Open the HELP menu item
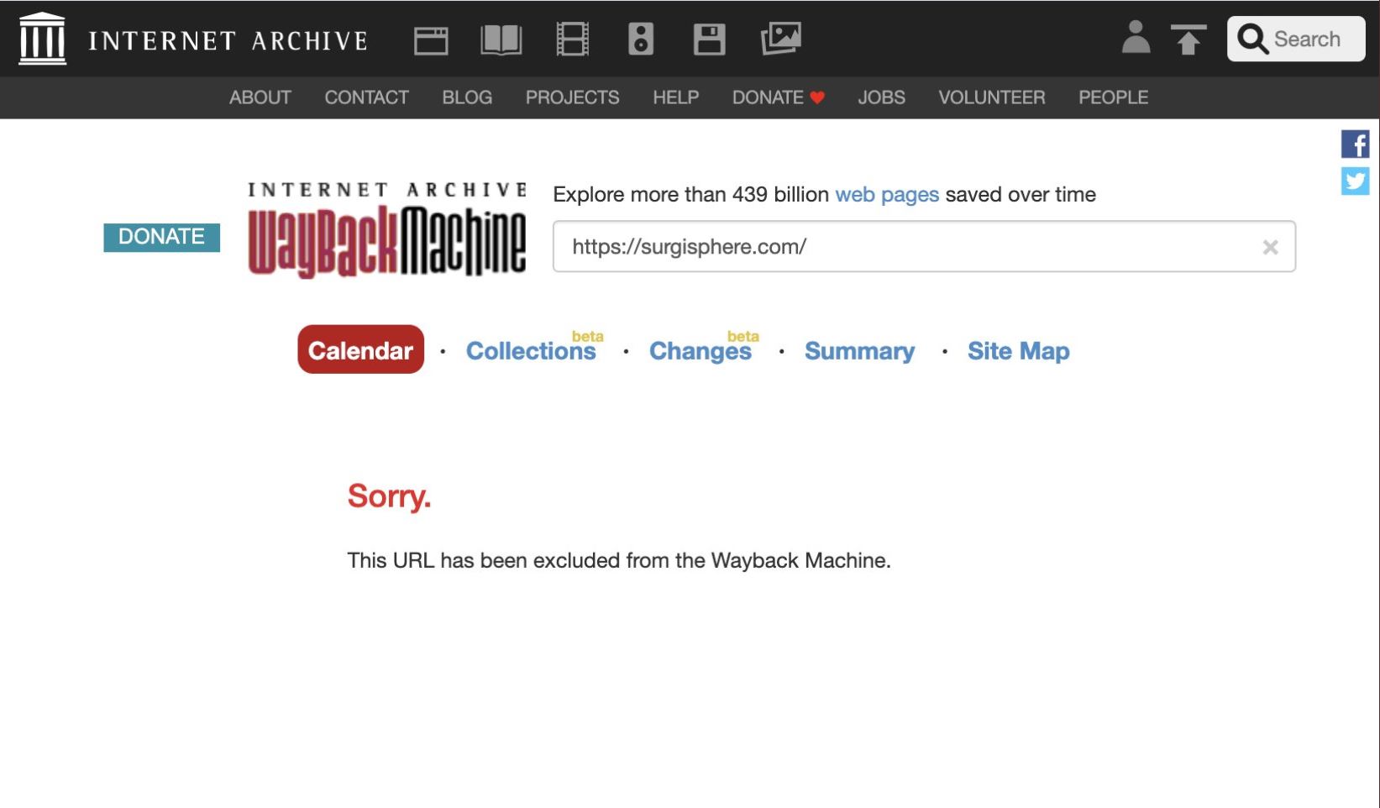The image size is (1380, 808). pos(676,97)
